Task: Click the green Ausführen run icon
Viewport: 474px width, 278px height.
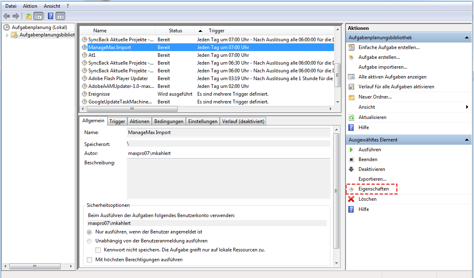Action: [x=351, y=150]
